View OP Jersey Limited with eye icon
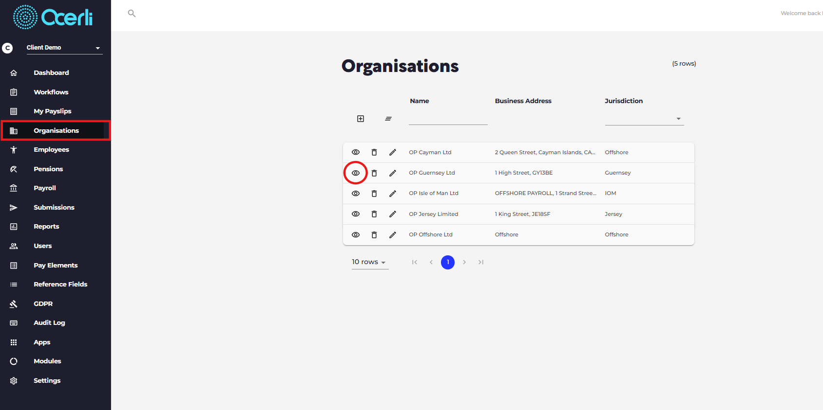The height and width of the screenshot is (410, 823). tap(356, 214)
